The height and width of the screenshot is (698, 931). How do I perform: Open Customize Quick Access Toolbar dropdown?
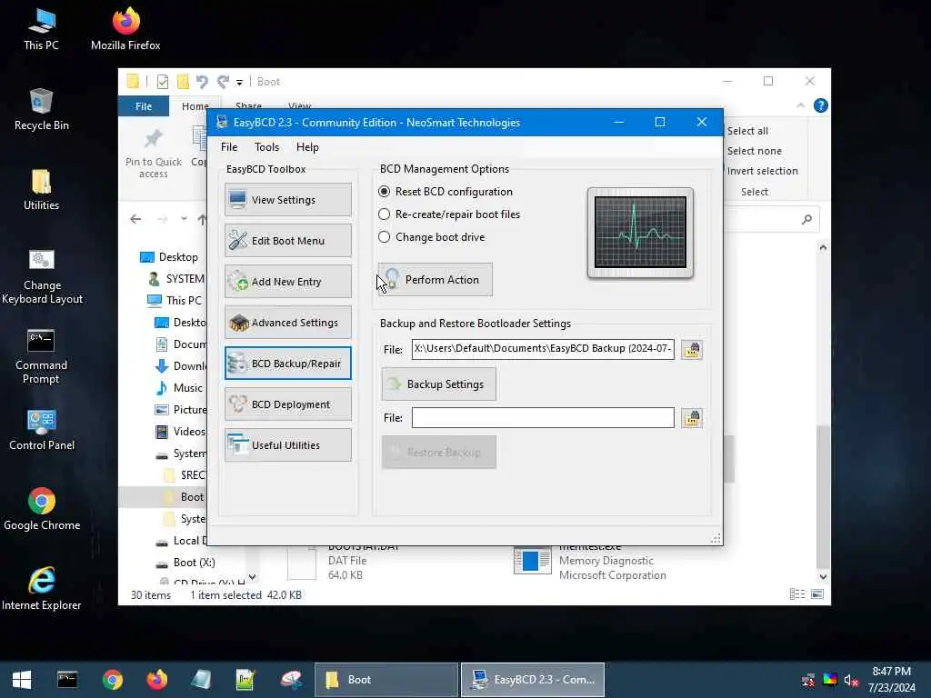[239, 82]
